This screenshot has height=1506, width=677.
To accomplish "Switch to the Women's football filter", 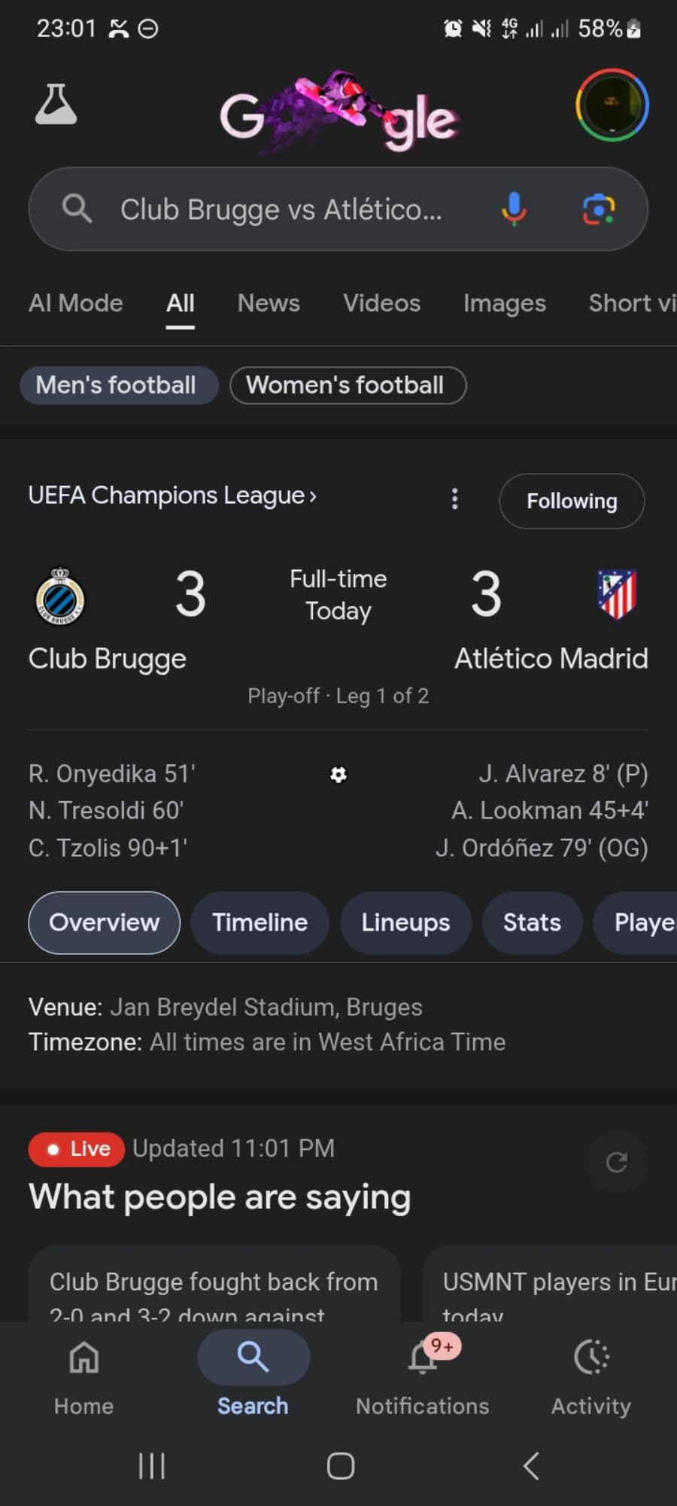I will [x=346, y=386].
